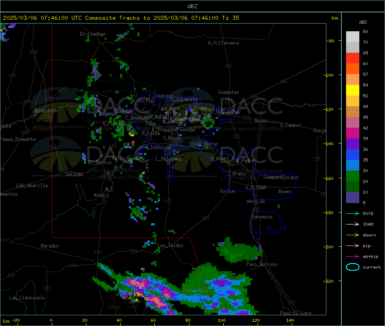The image size is (385, 326).
Task: Click the cyan 50YD arrow icon
Action: pos(352,213)
